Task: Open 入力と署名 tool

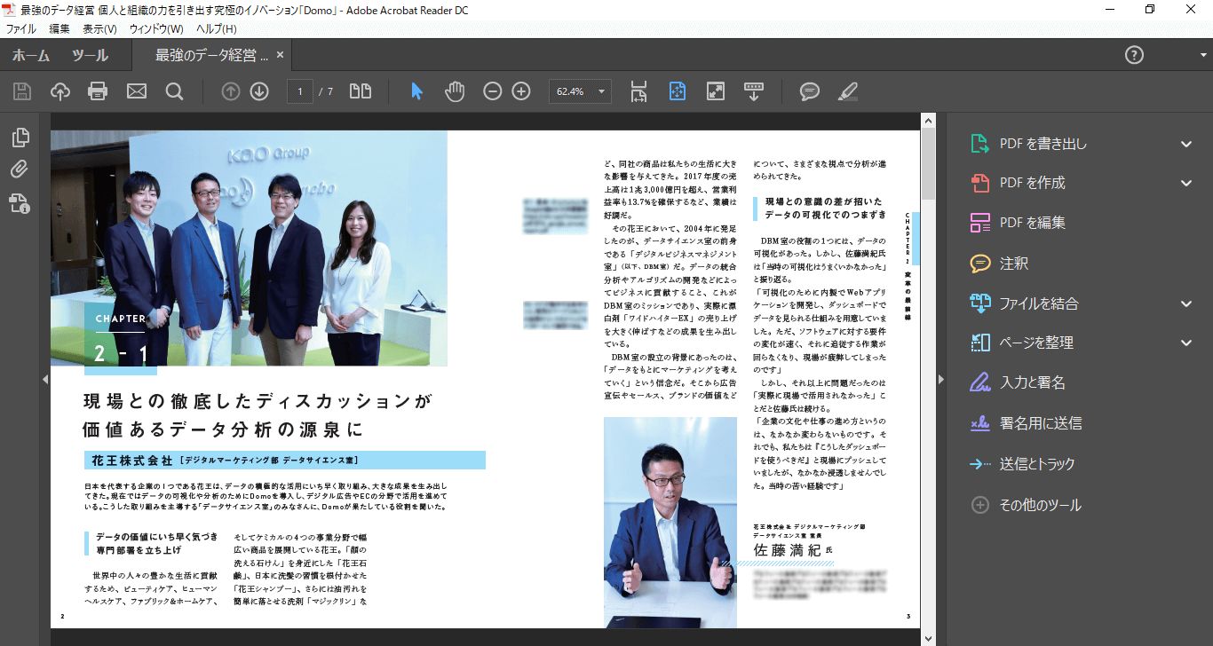Action: click(1019, 383)
